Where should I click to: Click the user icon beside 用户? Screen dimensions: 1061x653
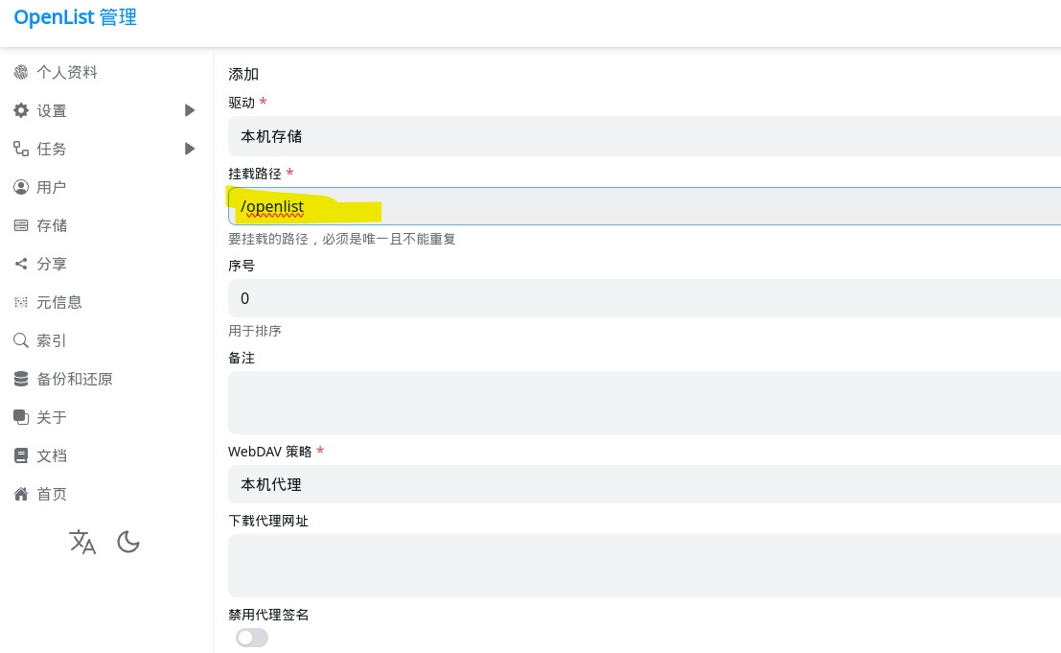point(21,187)
